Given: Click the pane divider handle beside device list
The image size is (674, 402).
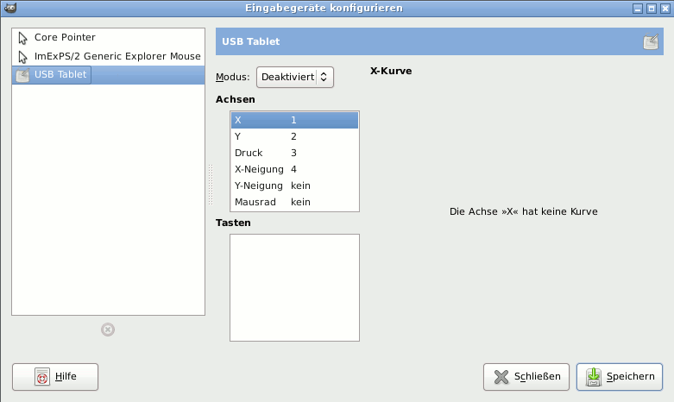Looking at the screenshot, I should pos(211,185).
